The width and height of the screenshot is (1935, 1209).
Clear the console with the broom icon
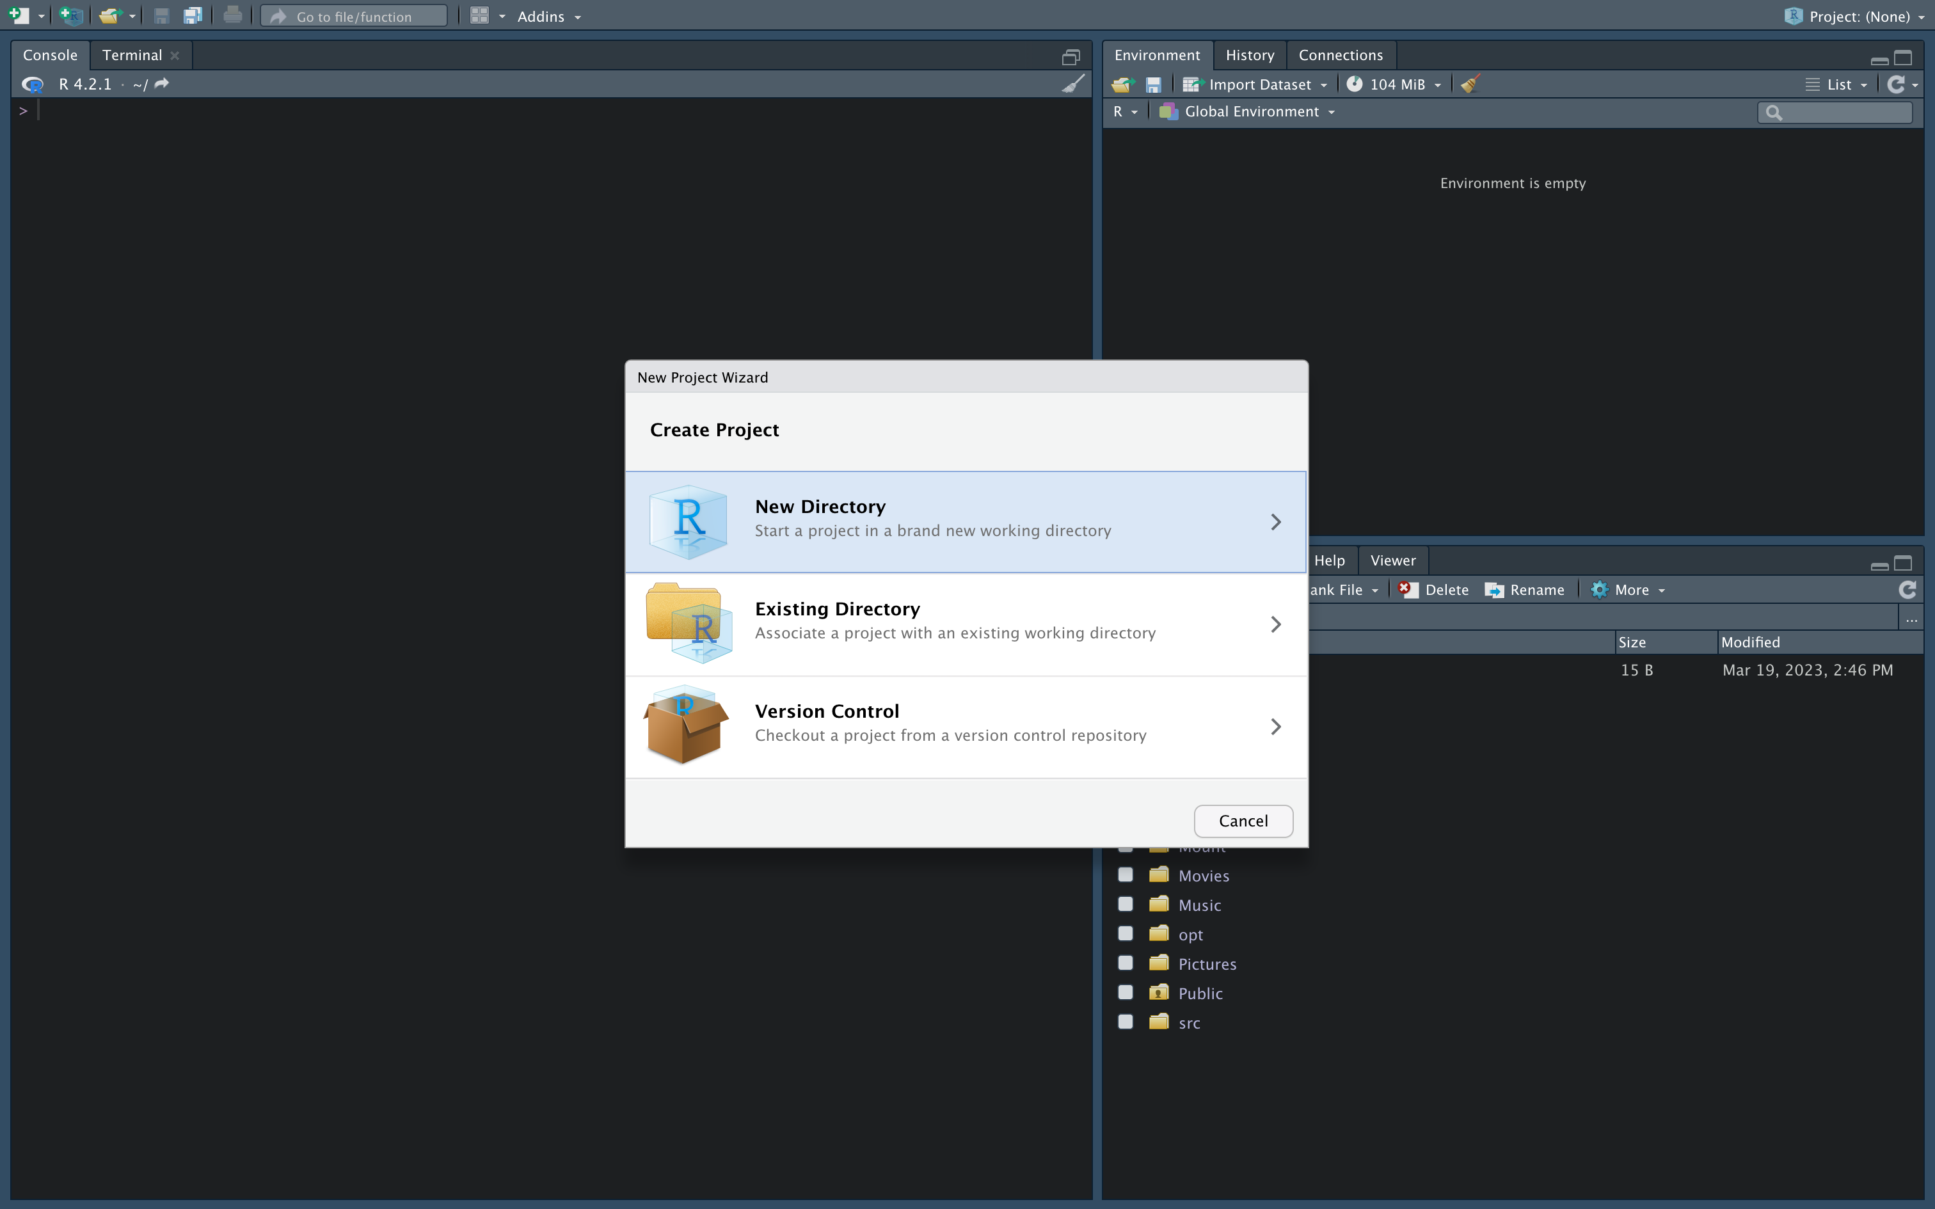[1072, 84]
